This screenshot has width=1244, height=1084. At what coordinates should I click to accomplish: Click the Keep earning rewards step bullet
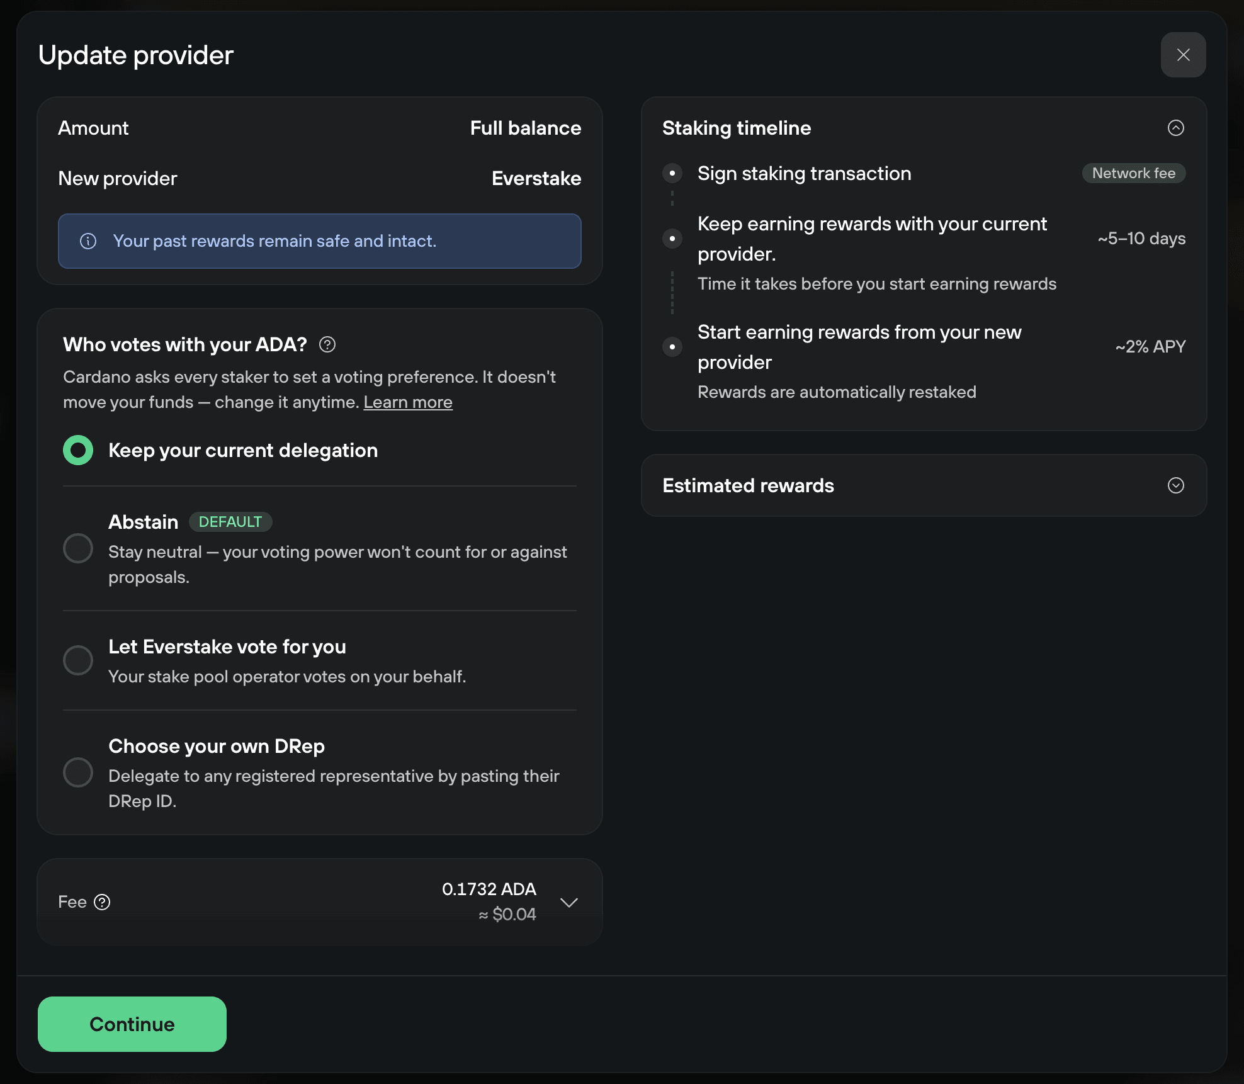tap(672, 239)
